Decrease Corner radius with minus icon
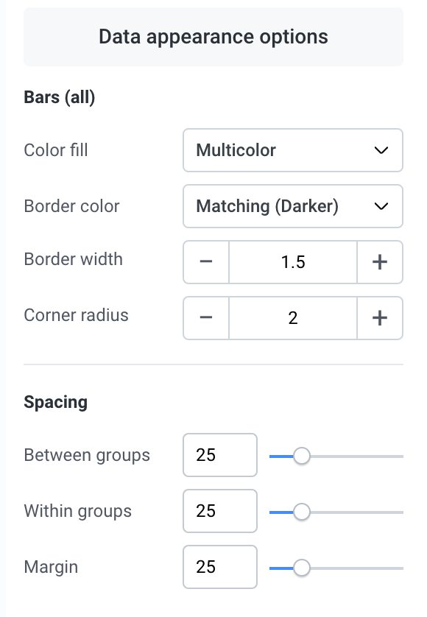The height and width of the screenshot is (617, 427). tap(206, 318)
